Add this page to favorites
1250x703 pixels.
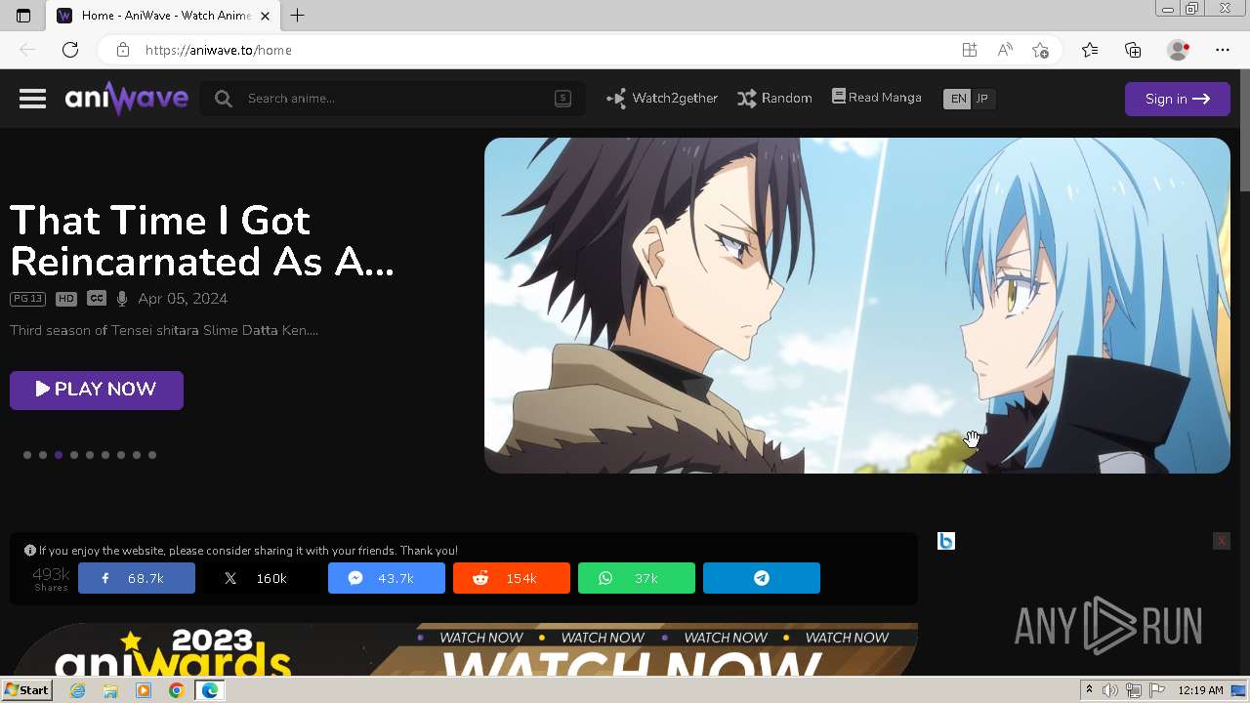pyautogui.click(x=1041, y=50)
